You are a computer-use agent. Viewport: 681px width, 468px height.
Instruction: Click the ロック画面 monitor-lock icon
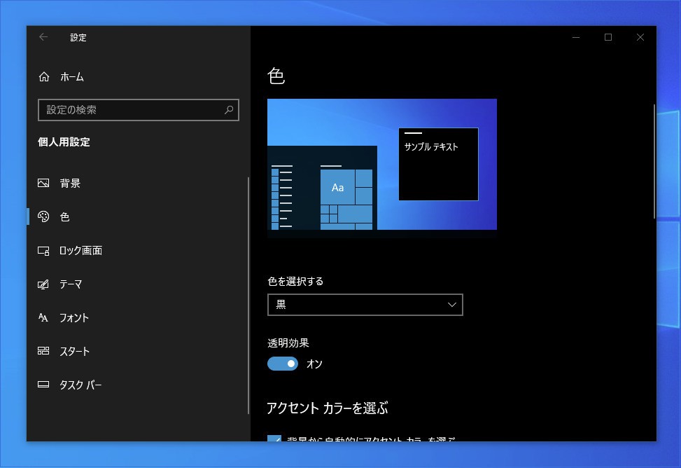(43, 251)
